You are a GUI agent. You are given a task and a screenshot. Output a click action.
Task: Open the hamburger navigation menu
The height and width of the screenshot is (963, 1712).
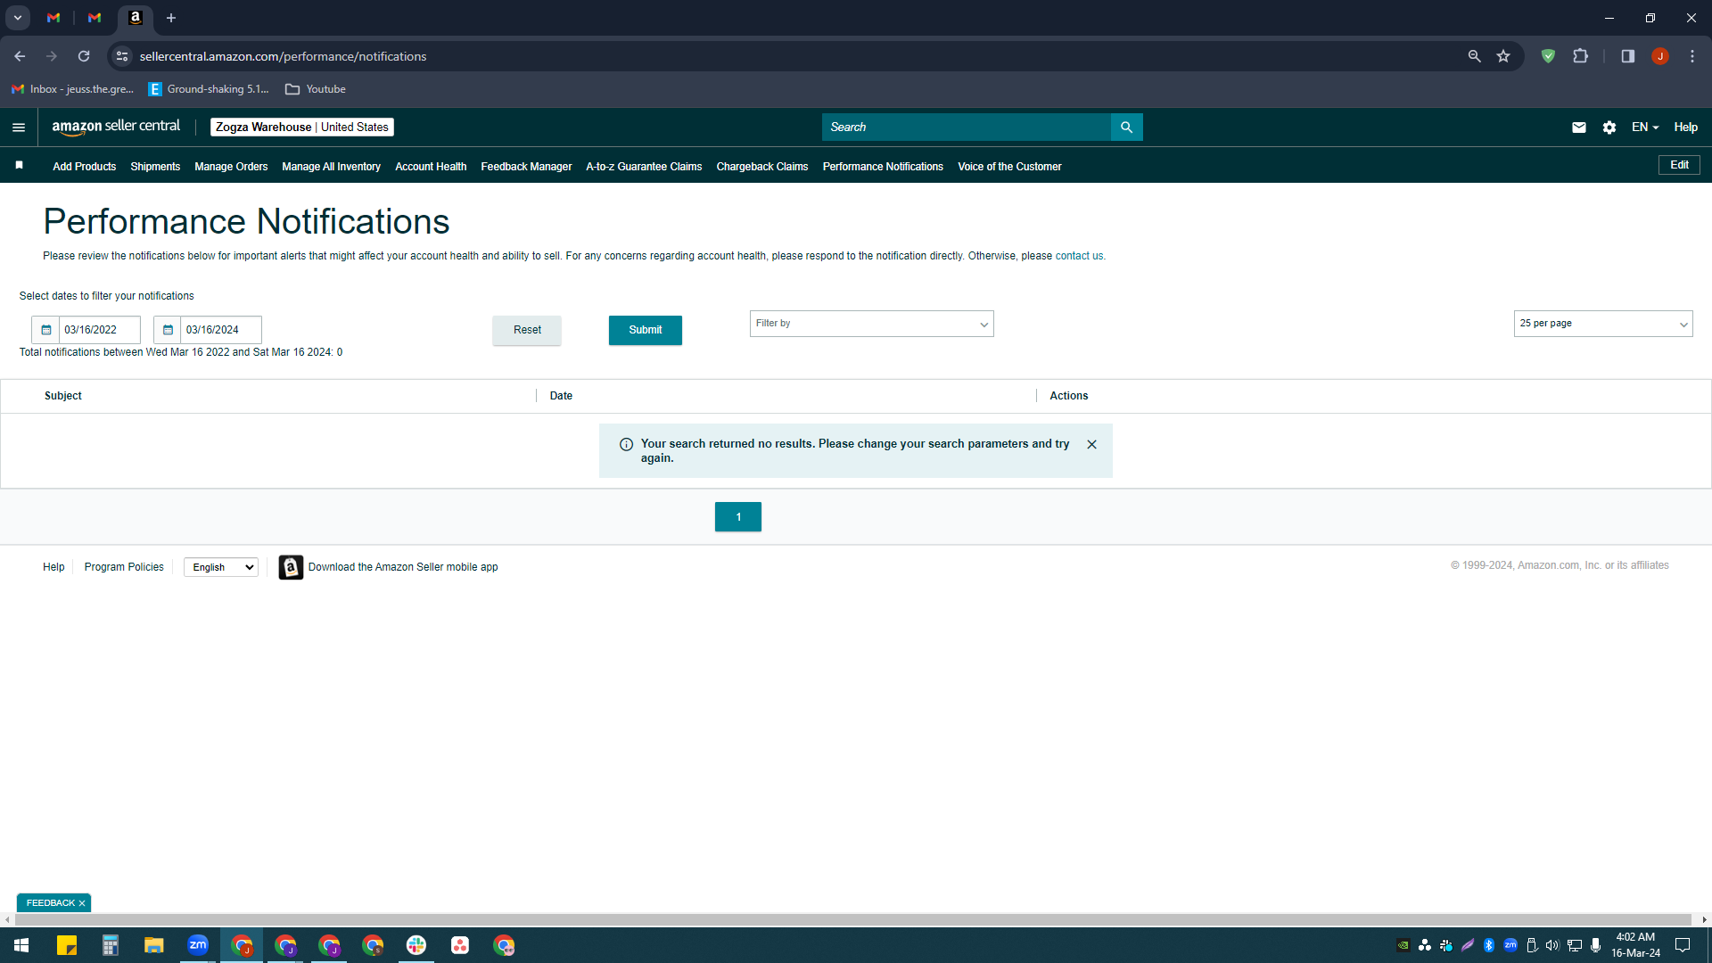(x=19, y=128)
